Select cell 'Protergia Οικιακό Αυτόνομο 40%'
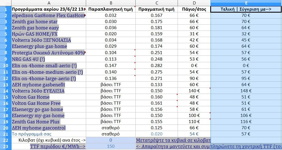This screenshot has width=282, height=150. pos(49,53)
